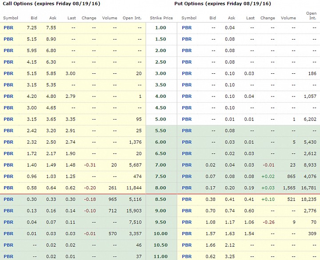Click the put open interest 6,202

(310, 119)
